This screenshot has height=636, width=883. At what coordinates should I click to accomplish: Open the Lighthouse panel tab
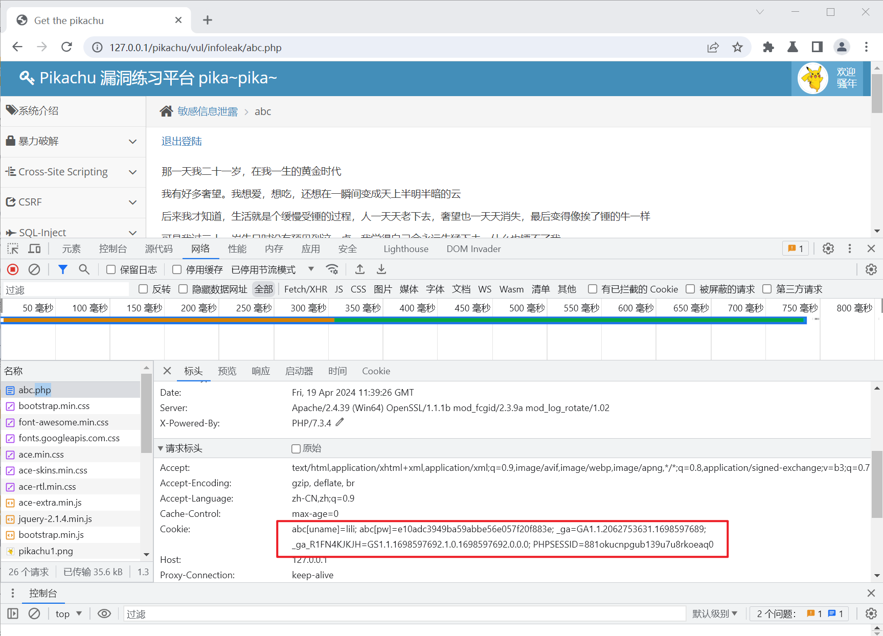406,249
